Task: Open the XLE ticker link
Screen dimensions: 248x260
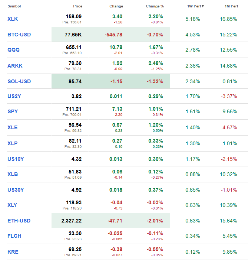Action: point(13,127)
